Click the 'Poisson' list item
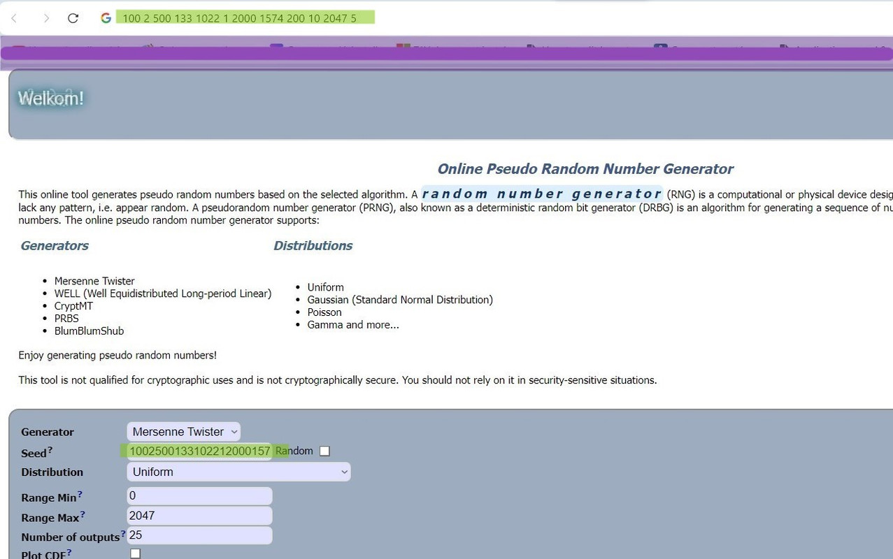893x559 pixels. pos(324,312)
